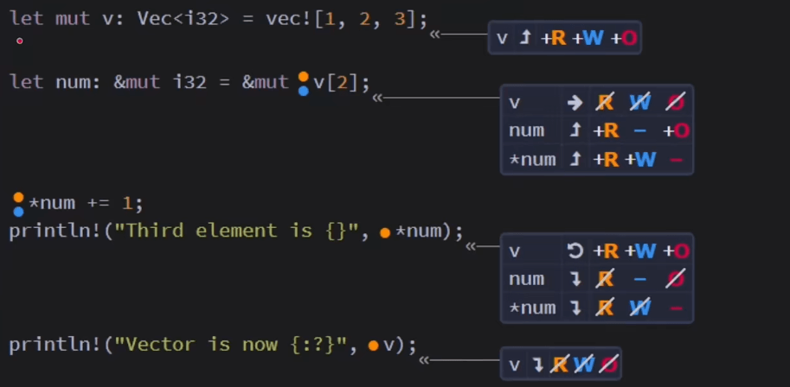790x387 pixels.
Task: Click the « marker after &mut v[2];
Action: (377, 98)
